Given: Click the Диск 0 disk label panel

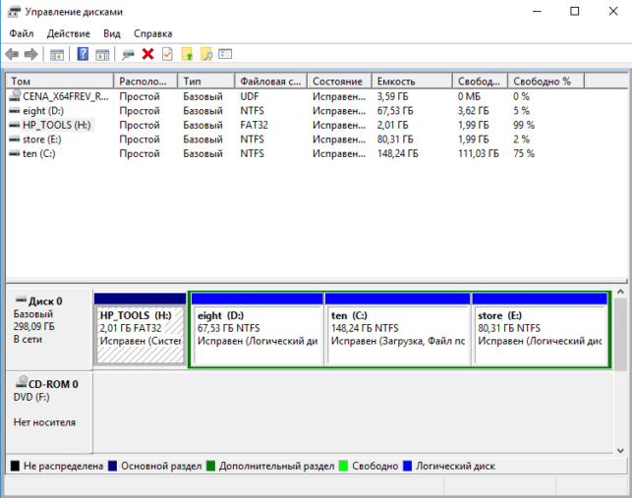Looking at the screenshot, I should tap(49, 329).
